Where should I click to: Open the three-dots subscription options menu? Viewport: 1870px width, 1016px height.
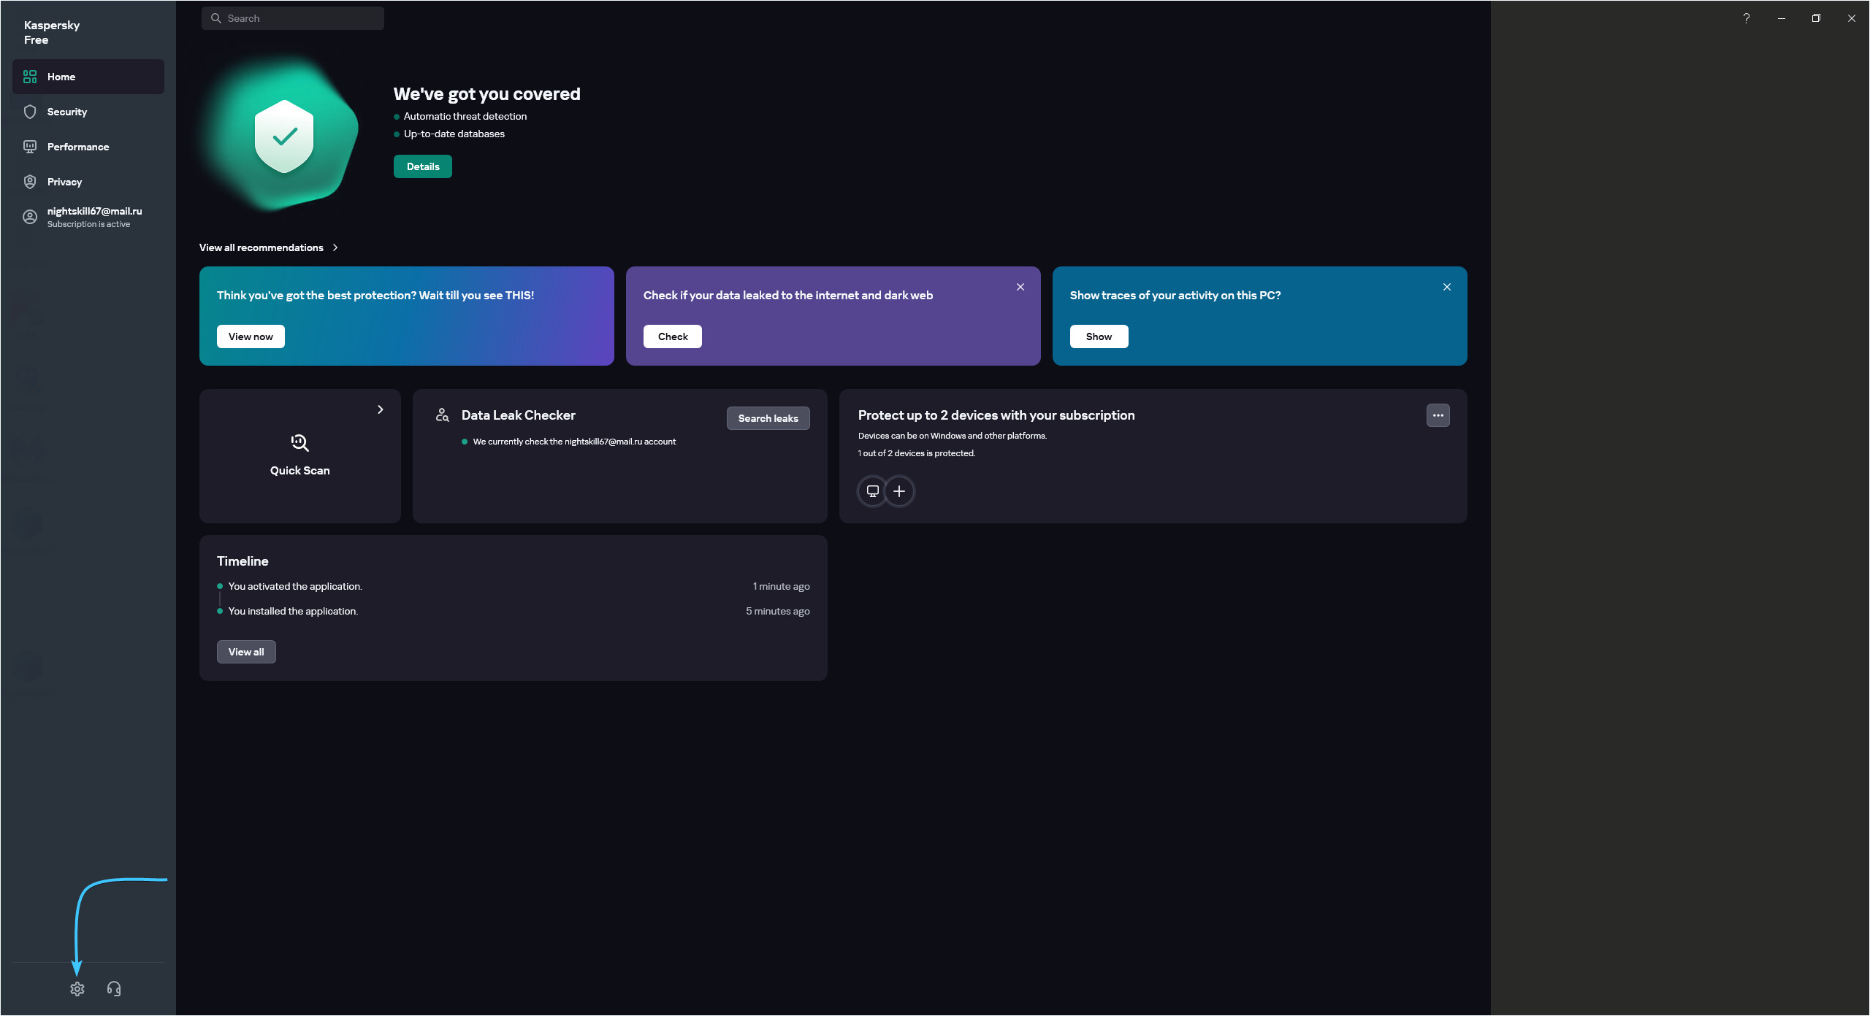coord(1438,415)
